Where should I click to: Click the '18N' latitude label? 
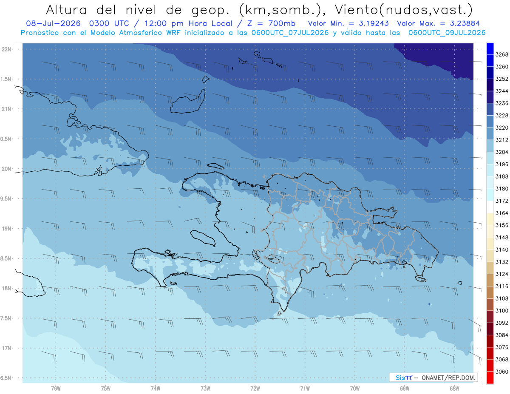[x=7, y=289]
